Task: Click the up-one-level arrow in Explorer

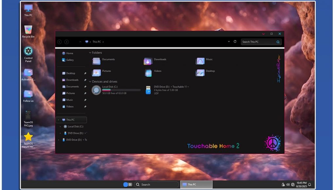Action: pyautogui.click(x=80, y=42)
